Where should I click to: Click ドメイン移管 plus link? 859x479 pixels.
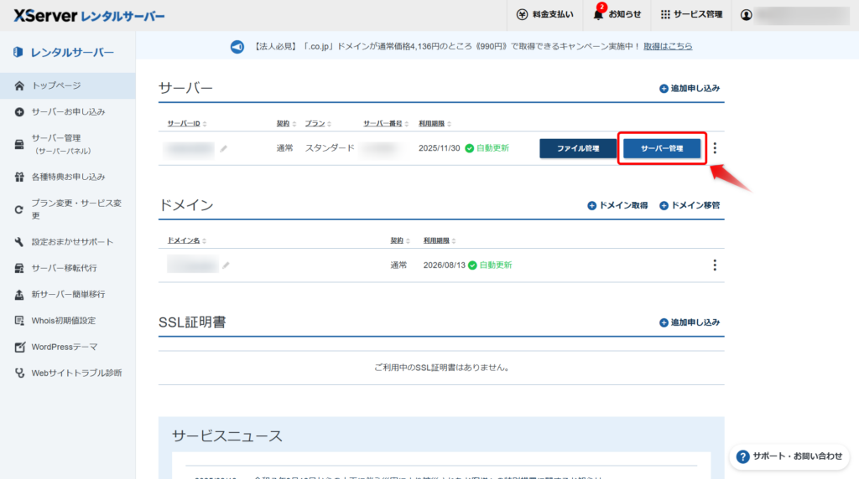(x=690, y=205)
